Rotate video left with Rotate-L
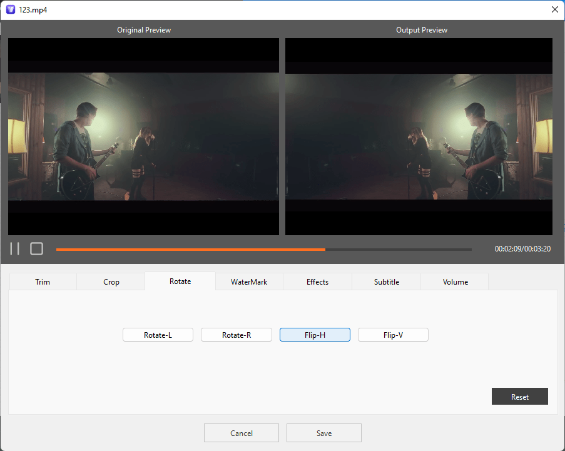 pyautogui.click(x=158, y=335)
